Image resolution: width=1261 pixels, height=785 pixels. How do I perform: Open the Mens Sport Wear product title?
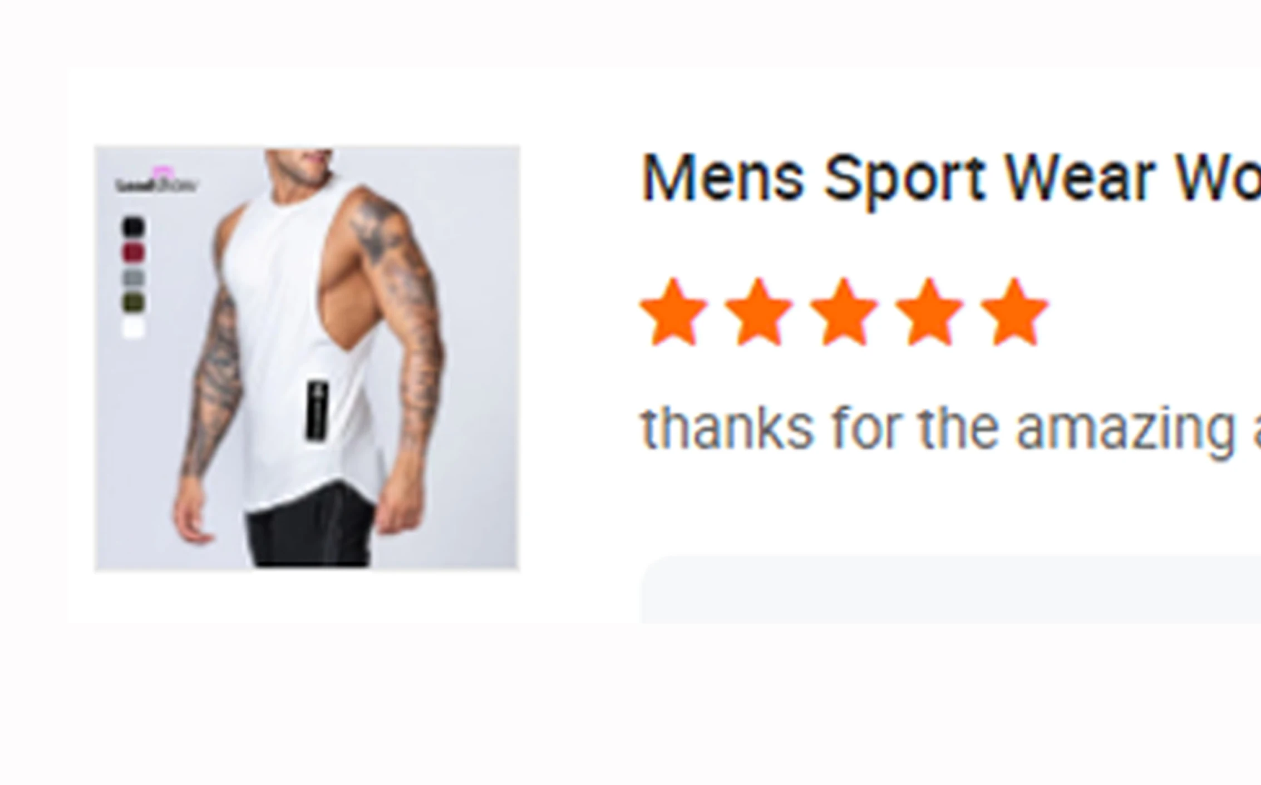(950, 178)
